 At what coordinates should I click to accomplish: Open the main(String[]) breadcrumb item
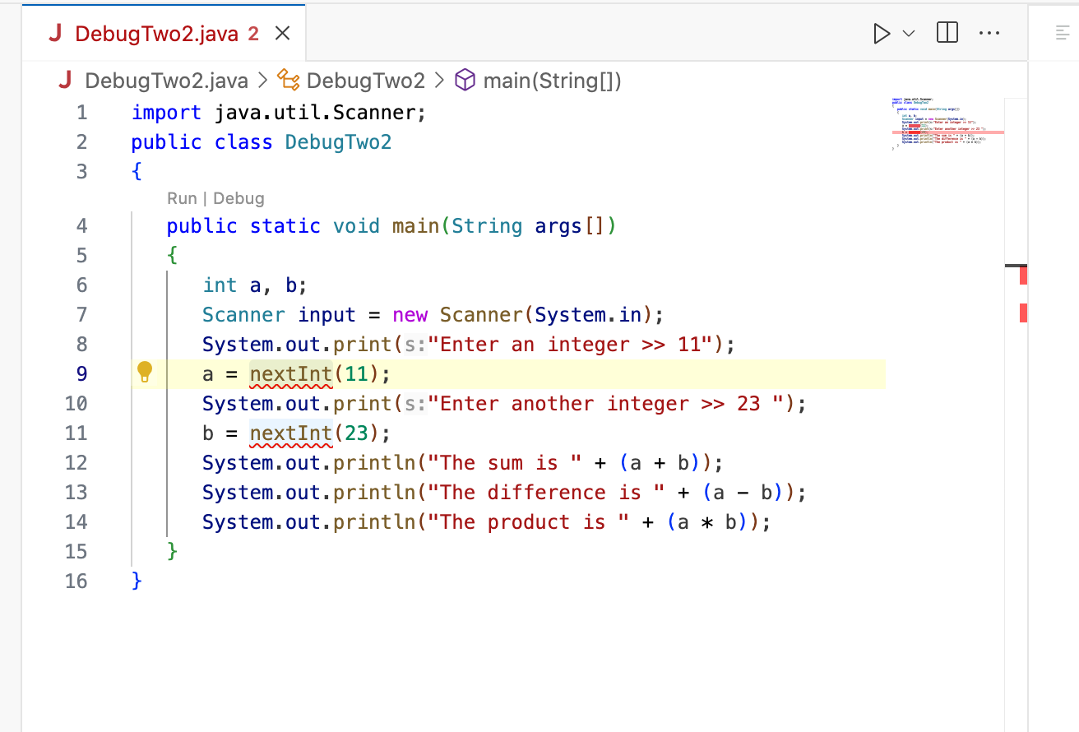[553, 80]
